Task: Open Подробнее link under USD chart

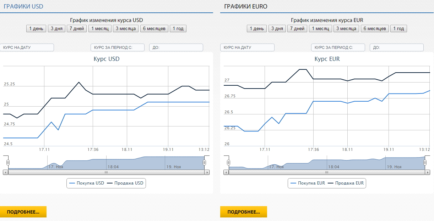Action: pyautogui.click(x=23, y=212)
